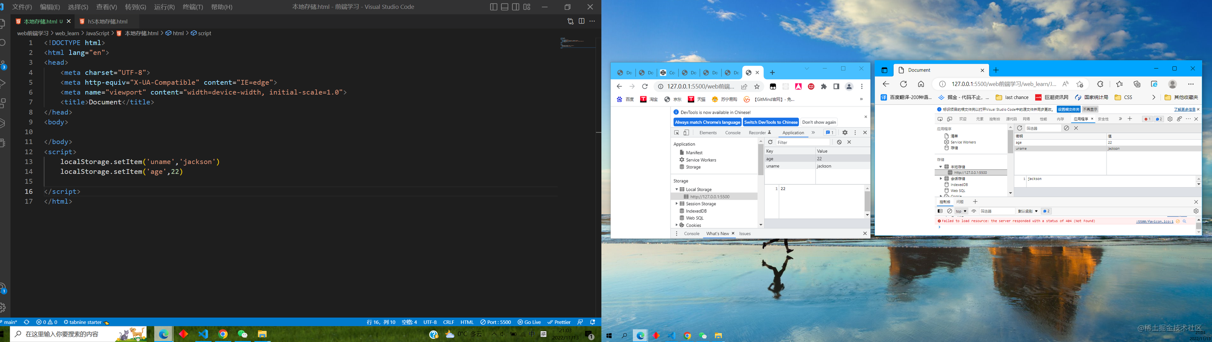Open Edge favorites star list icon

(1119, 84)
